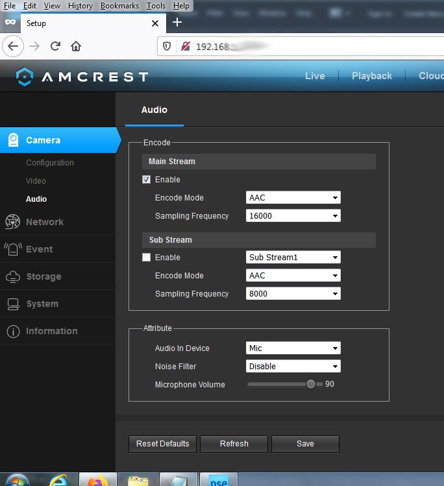Open the Help menu
Viewport: 444px width, 486px height.
click(181, 6)
